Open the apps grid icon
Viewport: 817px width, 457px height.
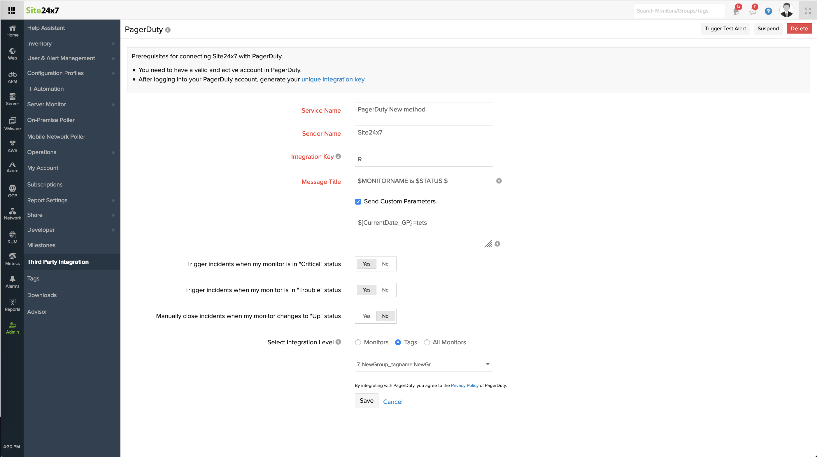tap(12, 11)
